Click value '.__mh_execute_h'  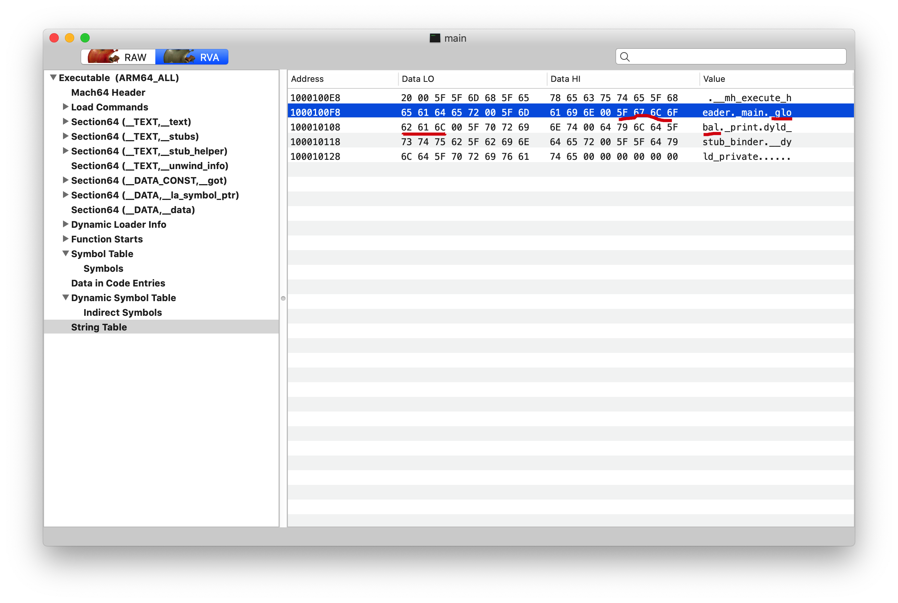coord(750,98)
